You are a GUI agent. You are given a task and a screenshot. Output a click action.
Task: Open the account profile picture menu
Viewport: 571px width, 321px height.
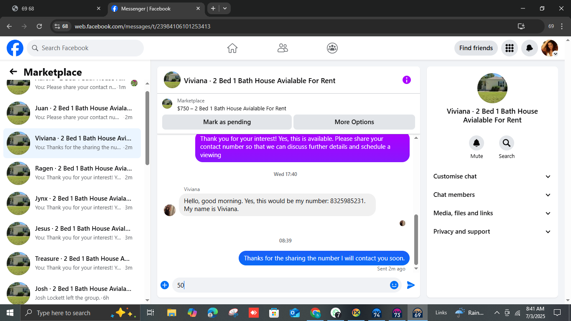click(x=550, y=48)
